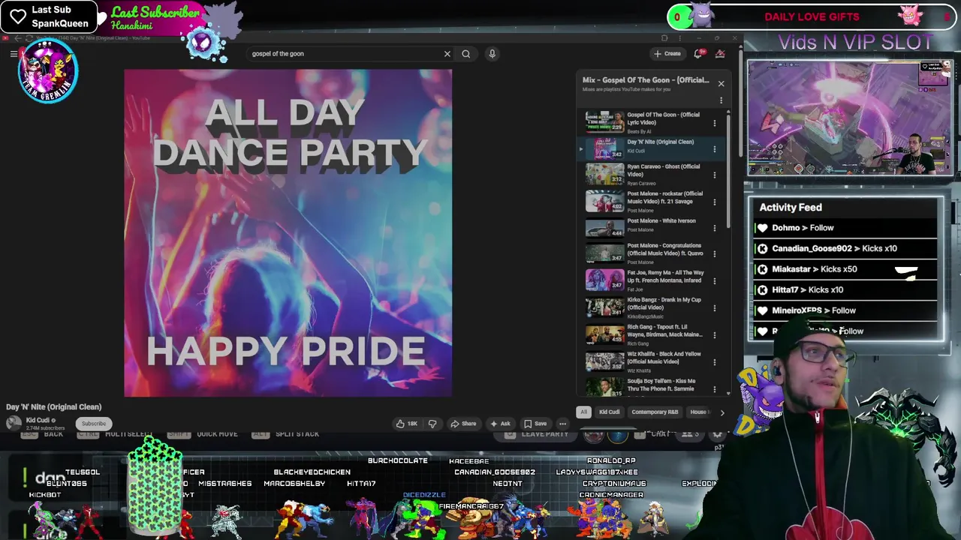Screen dimensions: 961x540
Task: Open options for Post Malone rockstar item
Action: click(715, 202)
